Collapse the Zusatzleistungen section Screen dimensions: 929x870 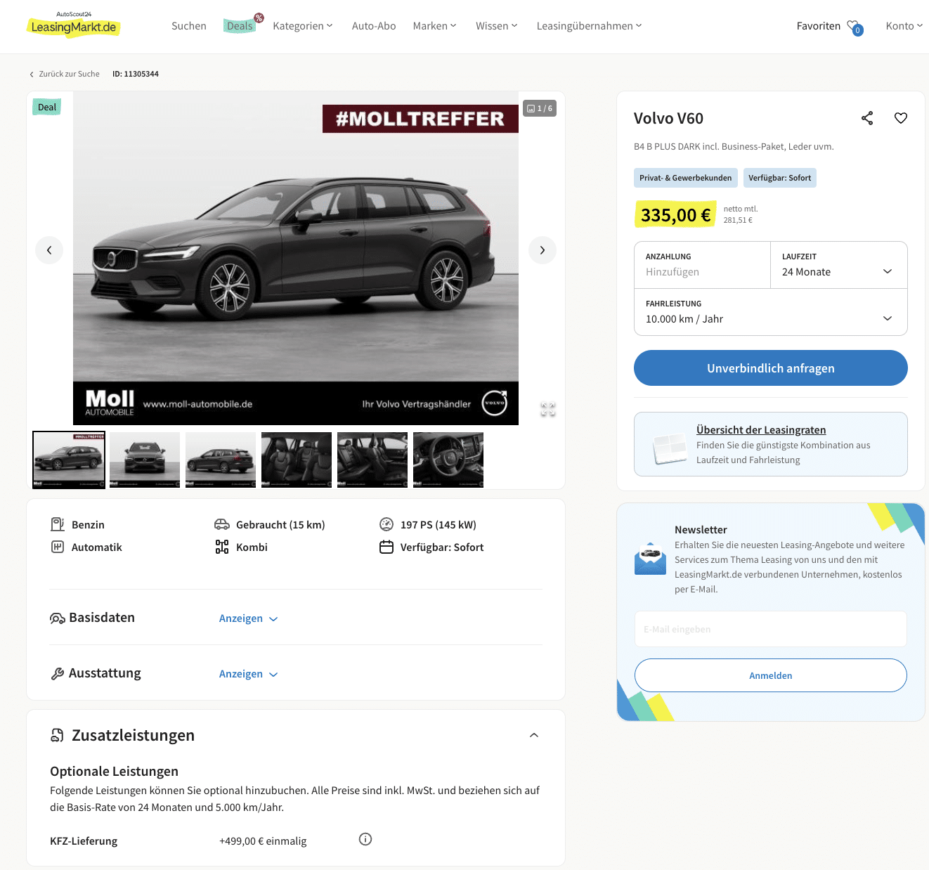pos(534,735)
